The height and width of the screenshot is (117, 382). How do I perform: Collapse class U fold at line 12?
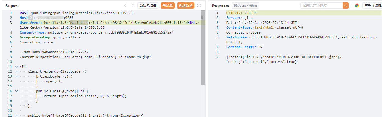(x=16, y=71)
